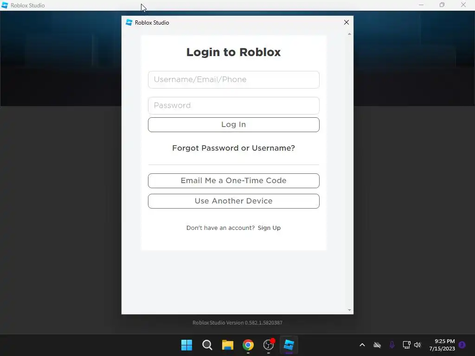Screen dimensions: 475x356
Task: Launch File Explorer from the taskbar
Action: click(227, 345)
